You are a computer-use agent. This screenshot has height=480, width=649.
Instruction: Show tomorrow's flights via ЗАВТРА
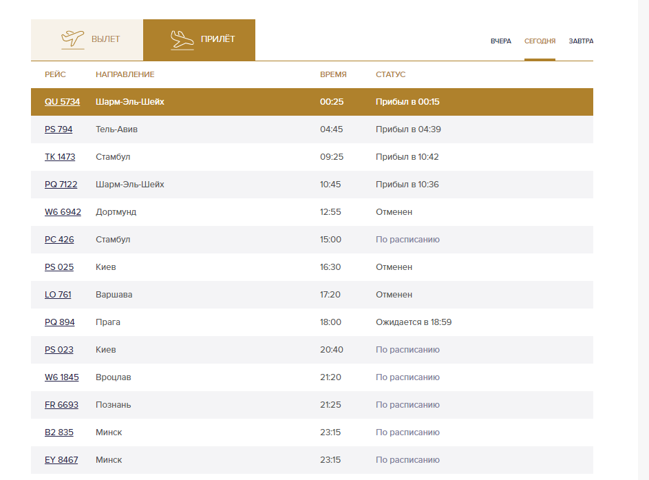click(x=581, y=41)
